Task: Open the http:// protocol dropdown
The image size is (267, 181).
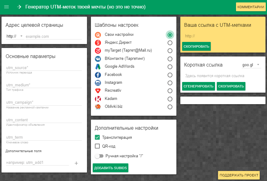Action: [x=15, y=36]
